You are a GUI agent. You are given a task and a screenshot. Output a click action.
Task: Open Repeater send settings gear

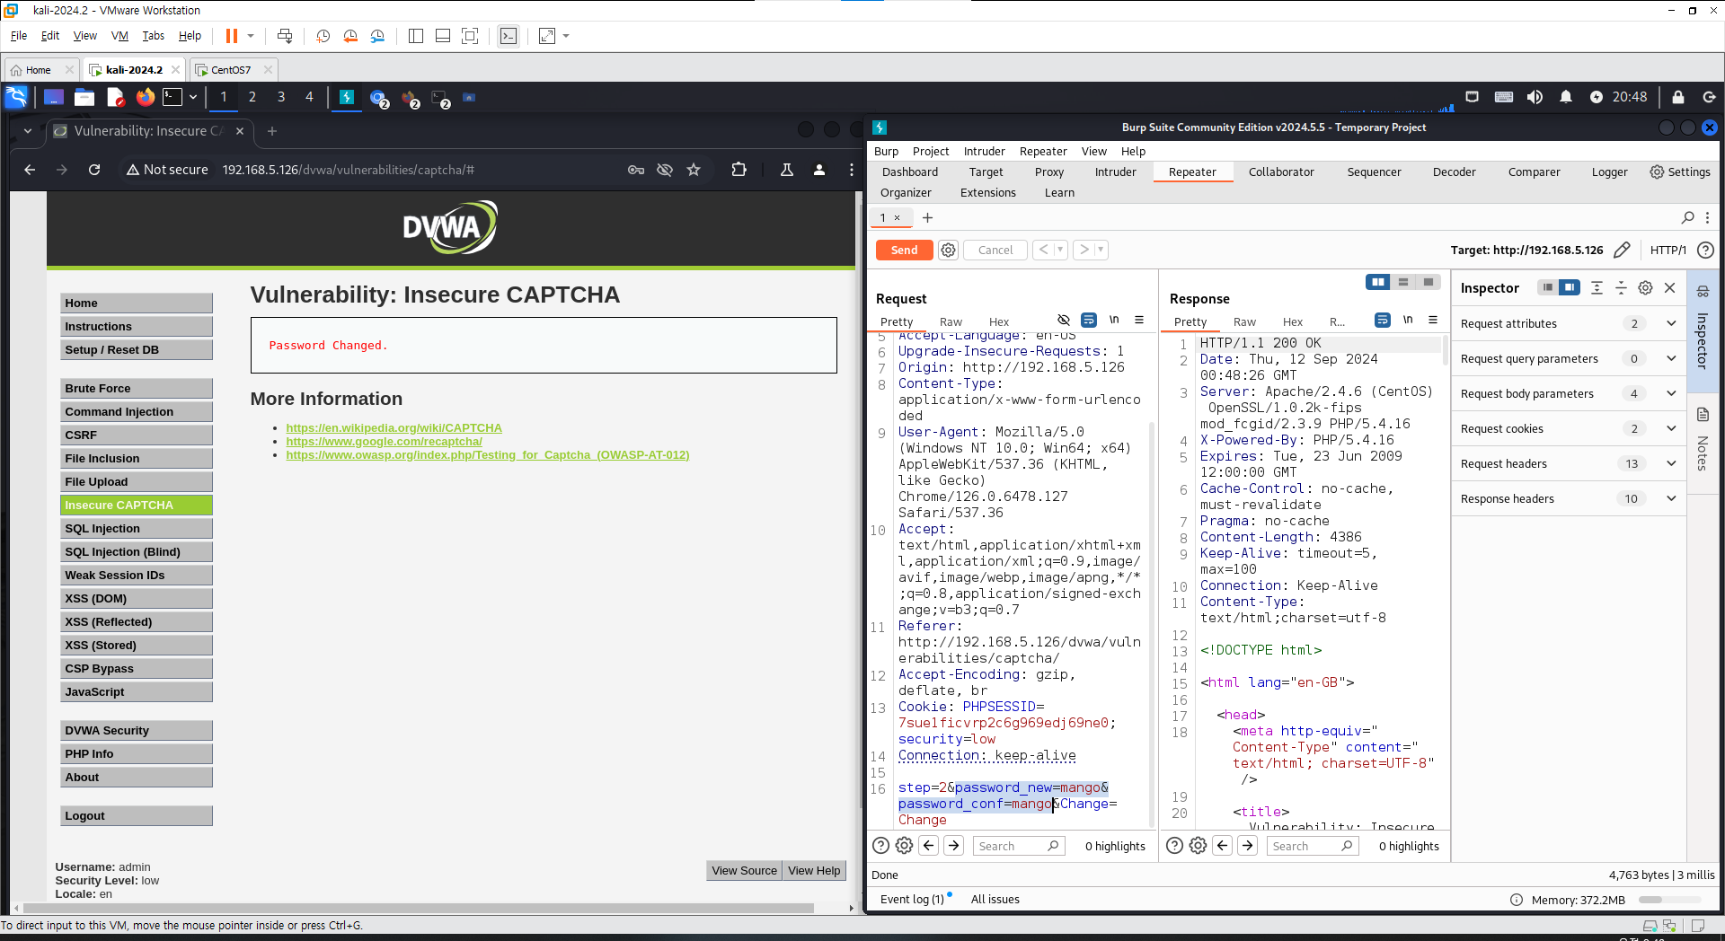[x=948, y=251]
